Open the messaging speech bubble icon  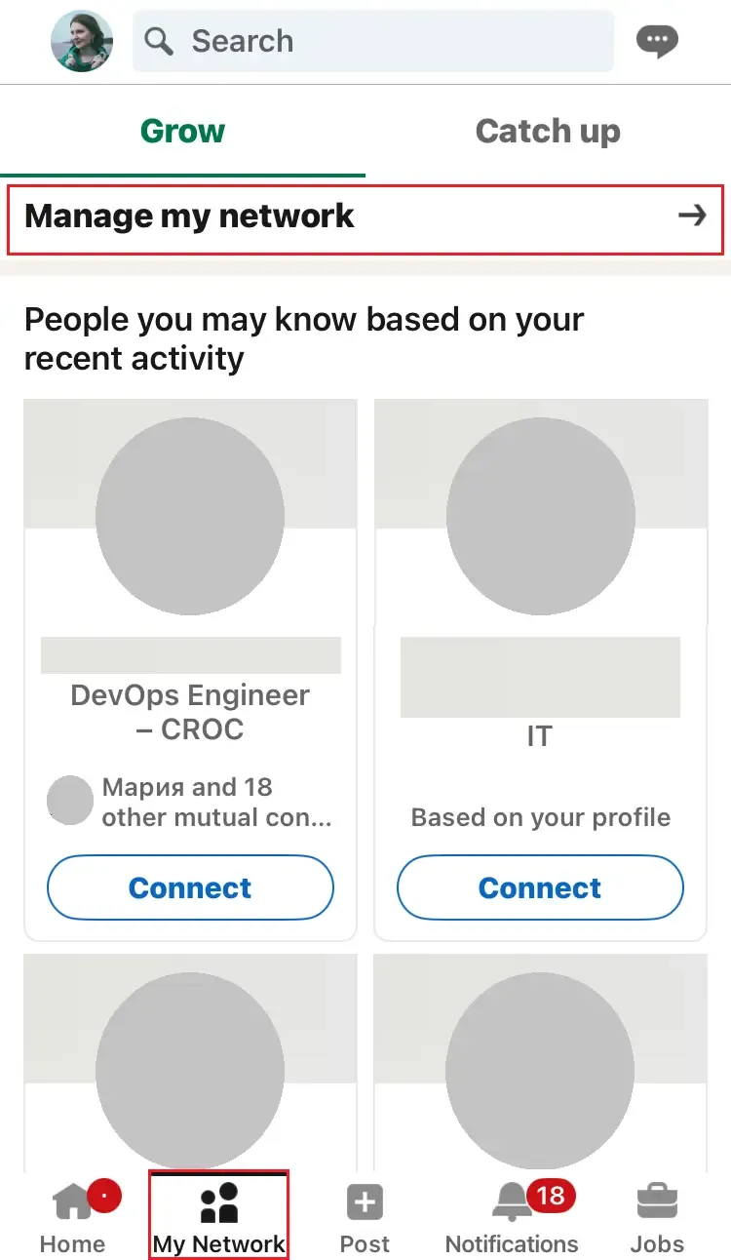click(x=656, y=41)
